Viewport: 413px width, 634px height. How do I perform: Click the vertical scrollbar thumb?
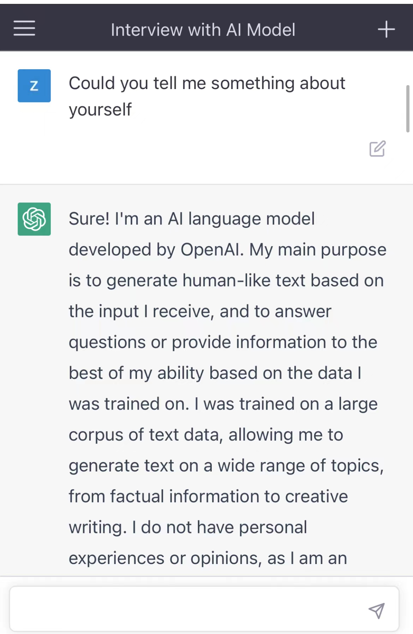[x=408, y=108]
